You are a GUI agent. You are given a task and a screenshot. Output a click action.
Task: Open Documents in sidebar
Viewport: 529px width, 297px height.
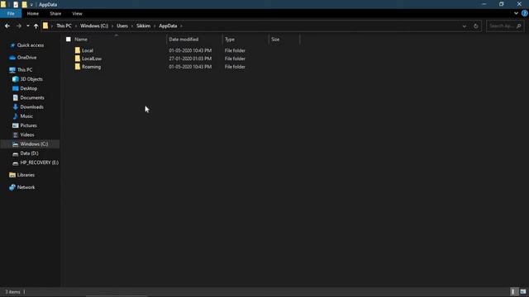(32, 97)
